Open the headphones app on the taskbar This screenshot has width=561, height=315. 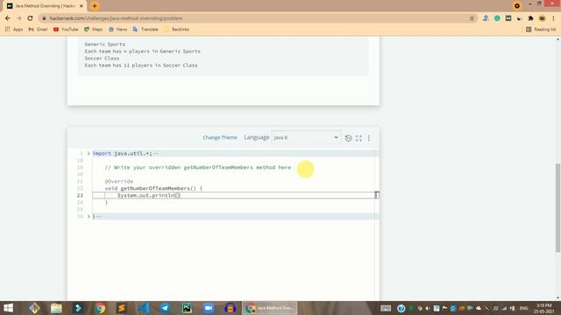pyautogui.click(x=230, y=308)
